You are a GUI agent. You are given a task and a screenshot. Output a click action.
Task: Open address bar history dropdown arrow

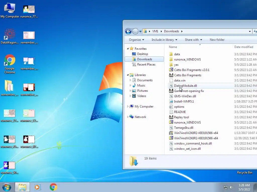[250, 31]
